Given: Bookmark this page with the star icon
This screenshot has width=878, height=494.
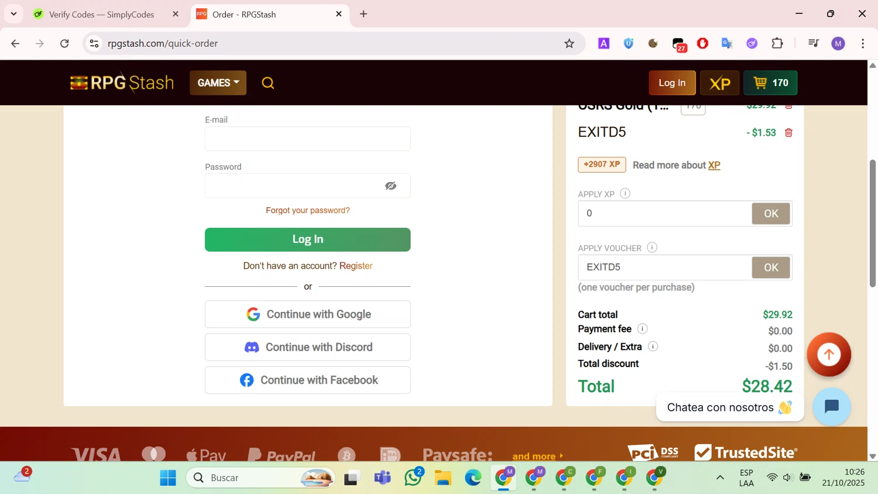Looking at the screenshot, I should [569, 43].
